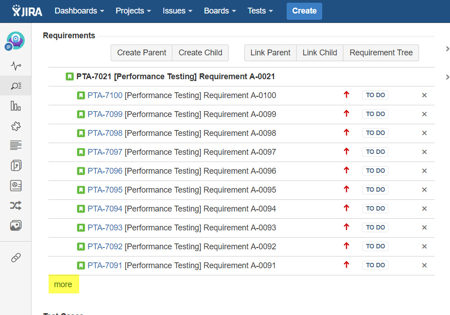Viewport: 450px width, 315px height.
Task: Open the Dashboards dropdown menu
Action: coord(79,11)
